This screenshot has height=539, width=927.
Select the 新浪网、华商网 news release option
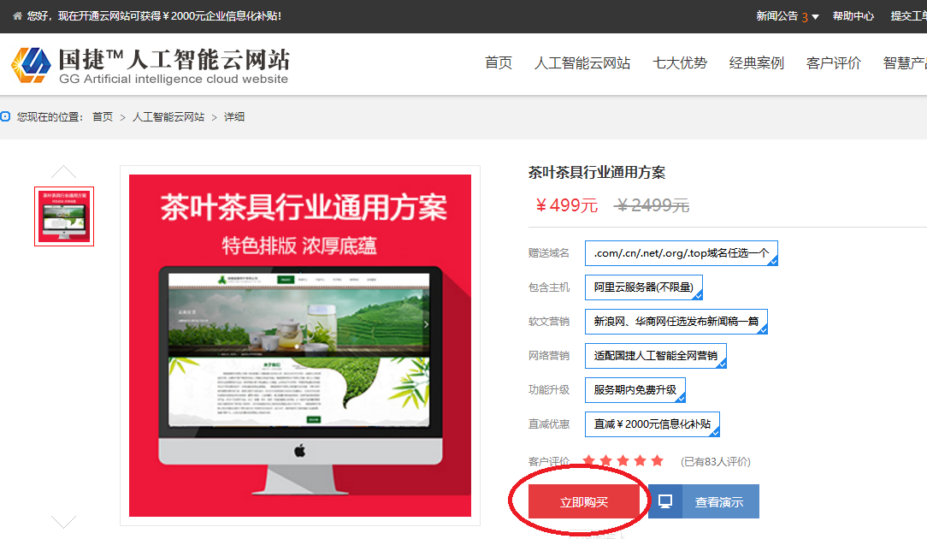(x=676, y=322)
